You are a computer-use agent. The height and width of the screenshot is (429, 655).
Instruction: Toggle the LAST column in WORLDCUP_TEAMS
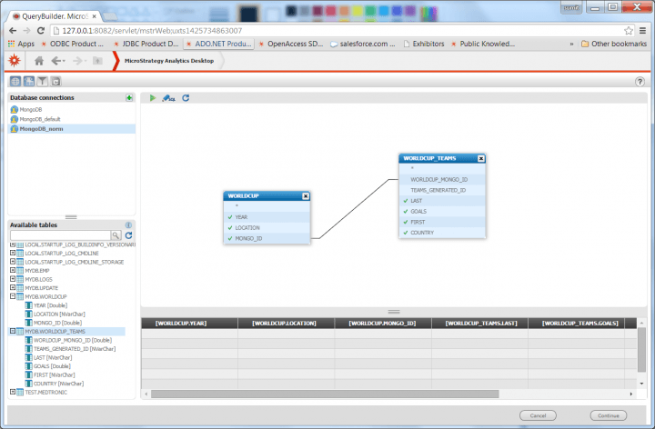pos(406,201)
